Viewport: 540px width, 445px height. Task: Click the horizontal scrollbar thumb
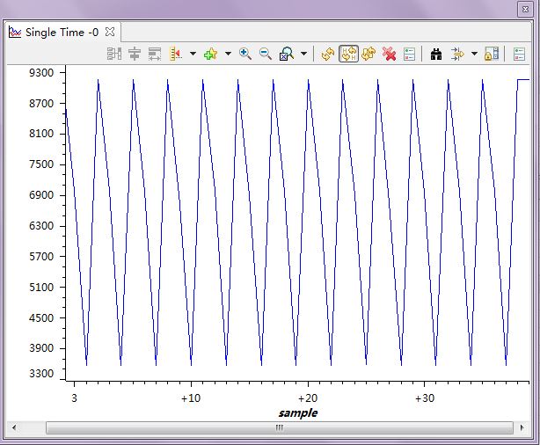[x=280, y=427]
